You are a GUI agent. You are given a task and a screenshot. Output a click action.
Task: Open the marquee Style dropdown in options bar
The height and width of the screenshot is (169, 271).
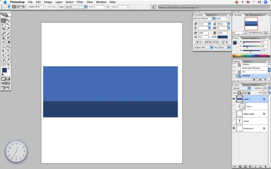click(x=76, y=7)
